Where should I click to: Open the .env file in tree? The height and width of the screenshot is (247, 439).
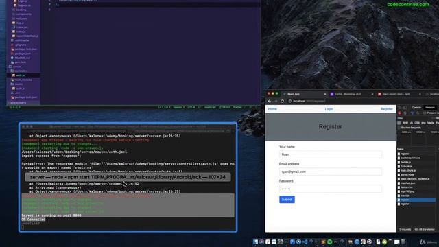[17, 93]
